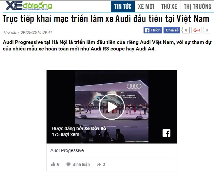
Task: Click the share arrow icon under the video
Action: [x=99, y=164]
